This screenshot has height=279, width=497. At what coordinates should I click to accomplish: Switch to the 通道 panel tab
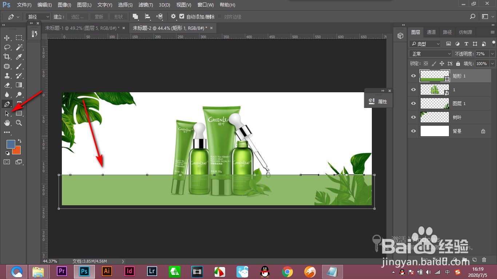[431, 32]
